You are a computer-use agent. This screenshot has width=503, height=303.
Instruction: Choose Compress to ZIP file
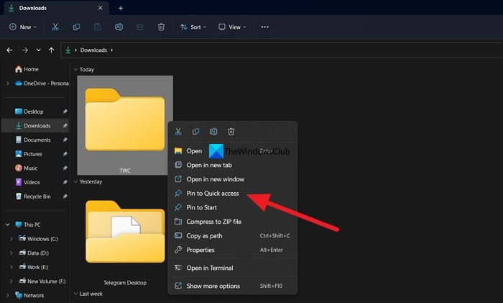click(213, 222)
